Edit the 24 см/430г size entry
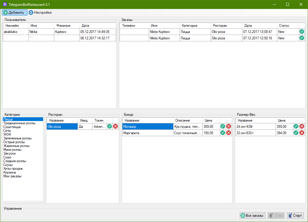This screenshot has width=308, height=222. tap(296, 126)
